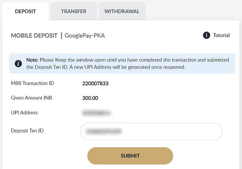The height and width of the screenshot is (169, 242).
Task: Click the MOBILE DEPOSIT heading
Action: (x=34, y=35)
